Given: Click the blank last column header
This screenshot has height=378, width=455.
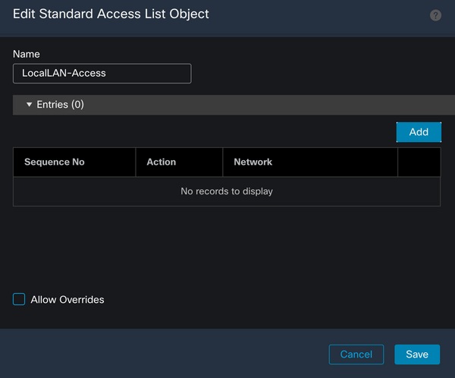Looking at the screenshot, I should coord(419,162).
